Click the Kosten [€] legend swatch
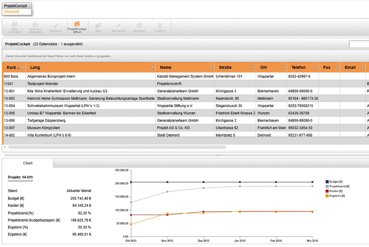 click(327, 191)
